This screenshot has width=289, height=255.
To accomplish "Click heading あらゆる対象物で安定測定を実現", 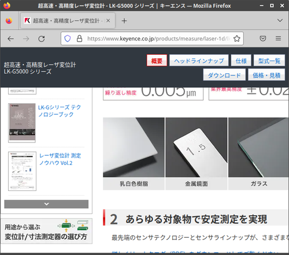I will 197,219.
